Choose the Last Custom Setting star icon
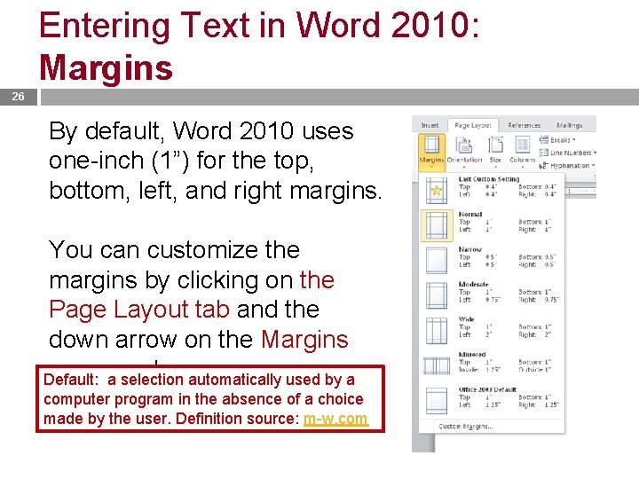Screen dimensions: 639x479 coord(437,190)
